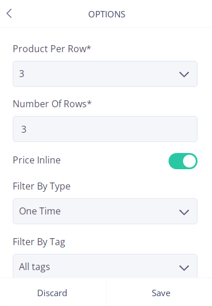Click the chevron icon in Product Per Row

tap(184, 74)
